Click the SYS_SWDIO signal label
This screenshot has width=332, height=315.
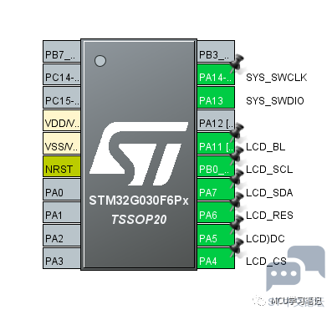coord(275,101)
